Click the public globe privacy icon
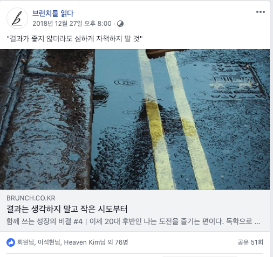Image resolution: width=273 pixels, height=257 pixels. pos(120,24)
